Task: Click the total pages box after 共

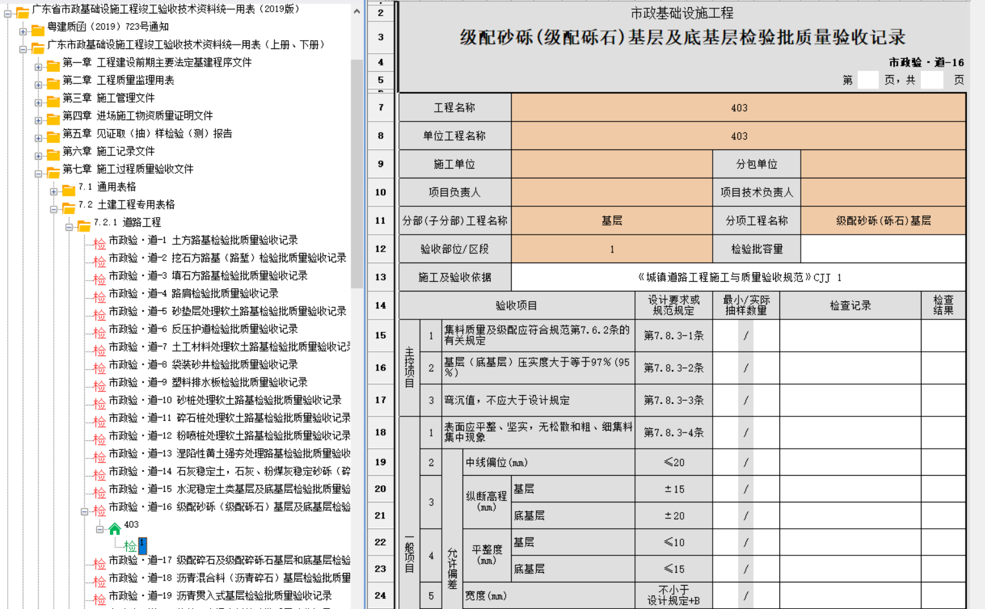Action: (932, 80)
